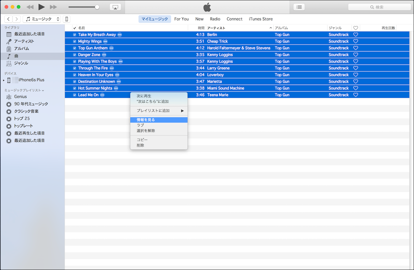Switch to the For You tab
This screenshot has width=414, height=270.
click(181, 19)
